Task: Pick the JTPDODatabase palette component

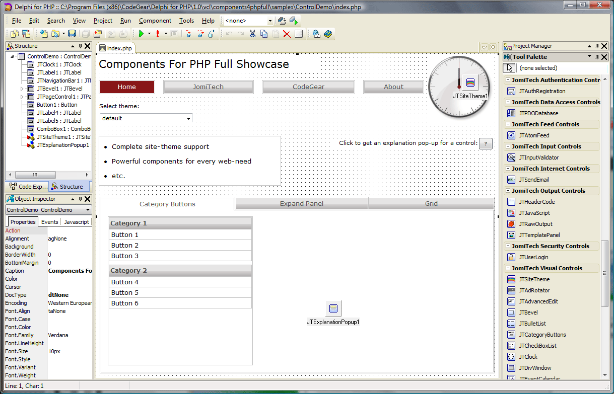Action: [538, 113]
